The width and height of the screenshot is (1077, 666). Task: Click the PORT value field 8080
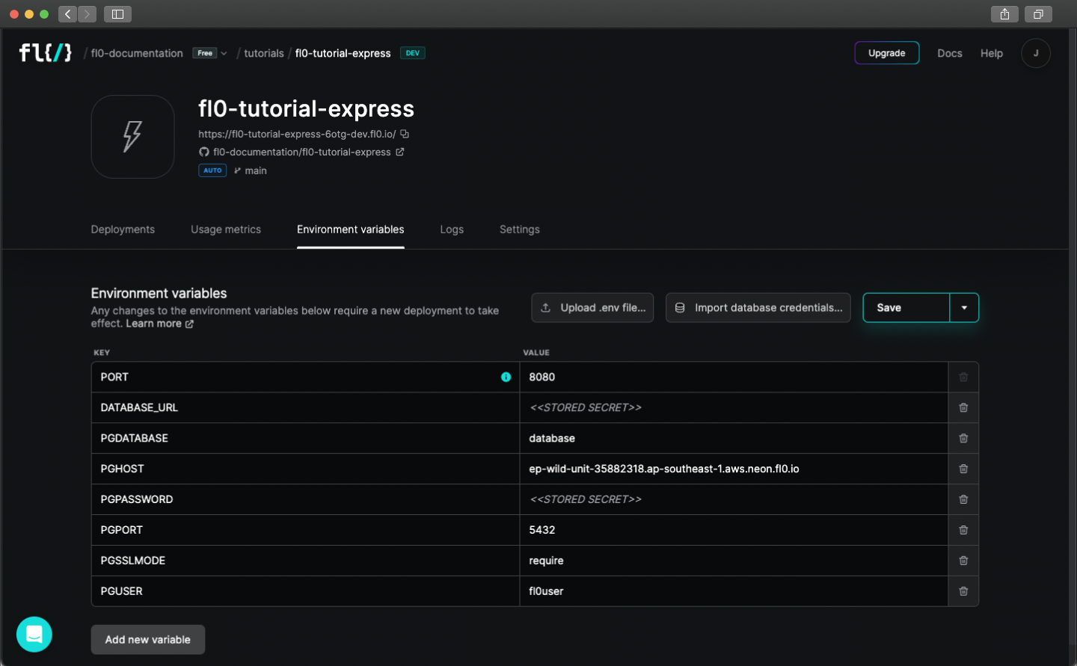734,377
